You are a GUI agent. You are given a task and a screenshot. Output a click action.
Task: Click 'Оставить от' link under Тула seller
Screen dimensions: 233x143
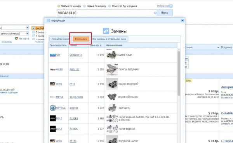pos(227,98)
